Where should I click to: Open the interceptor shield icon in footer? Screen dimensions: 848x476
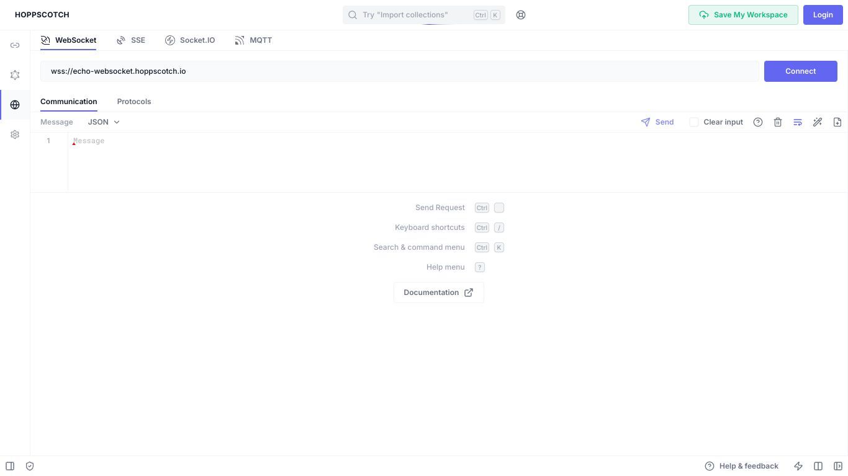click(x=30, y=466)
